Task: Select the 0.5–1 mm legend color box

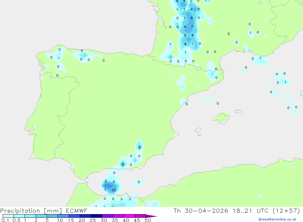Action: [x=19, y=216]
